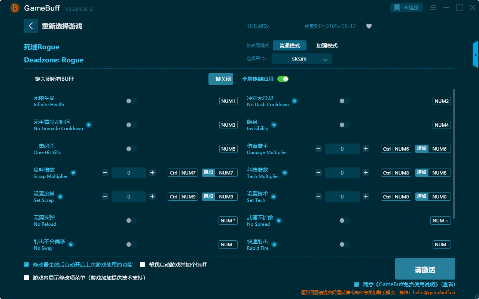Check show trainer menu in game checkbox
The width and height of the screenshot is (479, 299).
point(27,278)
